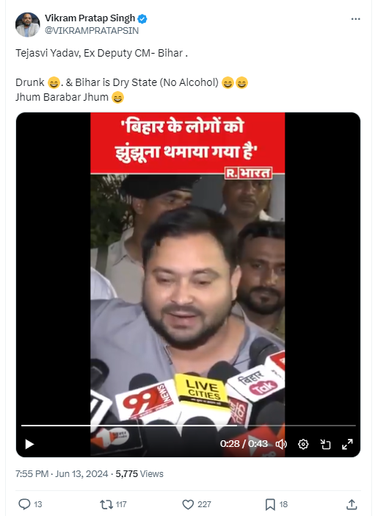Seek along the video progress bar

click(189, 426)
